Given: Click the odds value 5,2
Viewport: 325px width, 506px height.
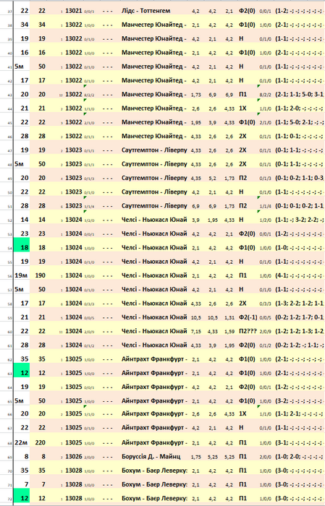Looking at the screenshot, I should coord(212,178).
